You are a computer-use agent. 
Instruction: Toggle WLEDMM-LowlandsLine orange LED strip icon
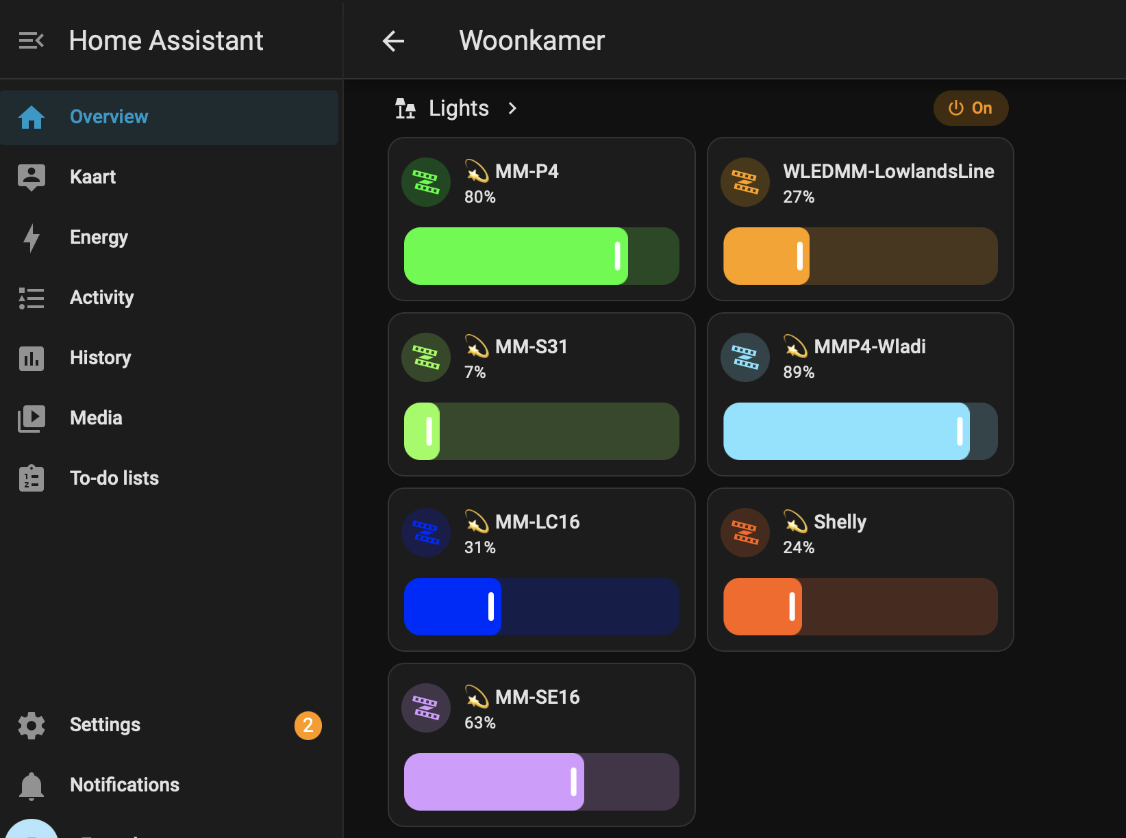click(745, 182)
